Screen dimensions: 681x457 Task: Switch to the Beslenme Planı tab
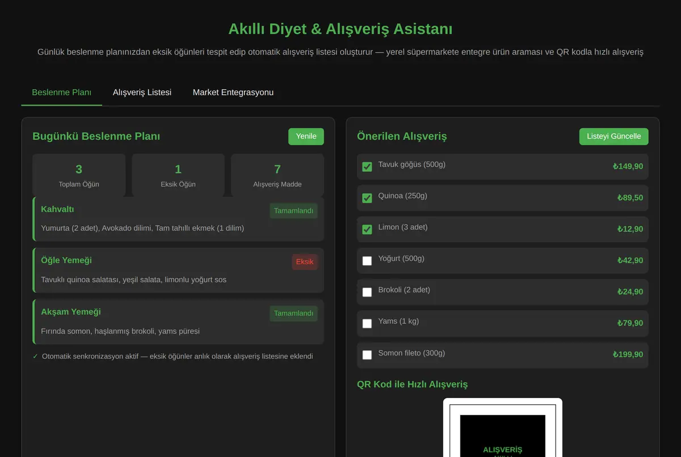(62, 92)
